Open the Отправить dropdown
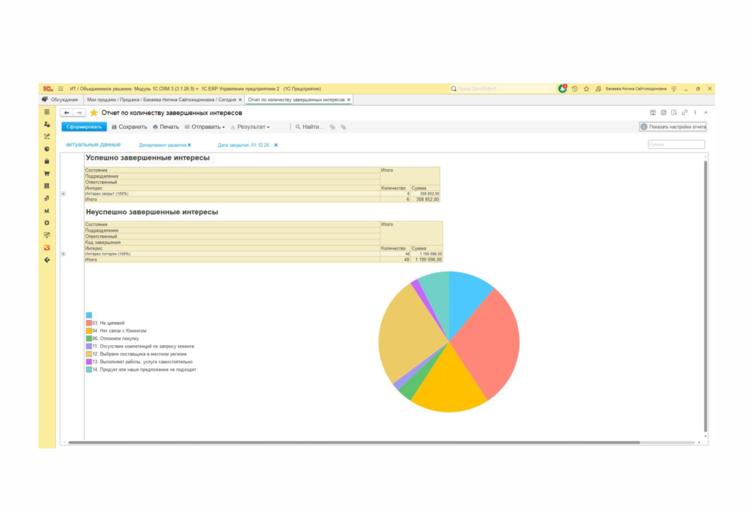751x510 pixels. 205,127
